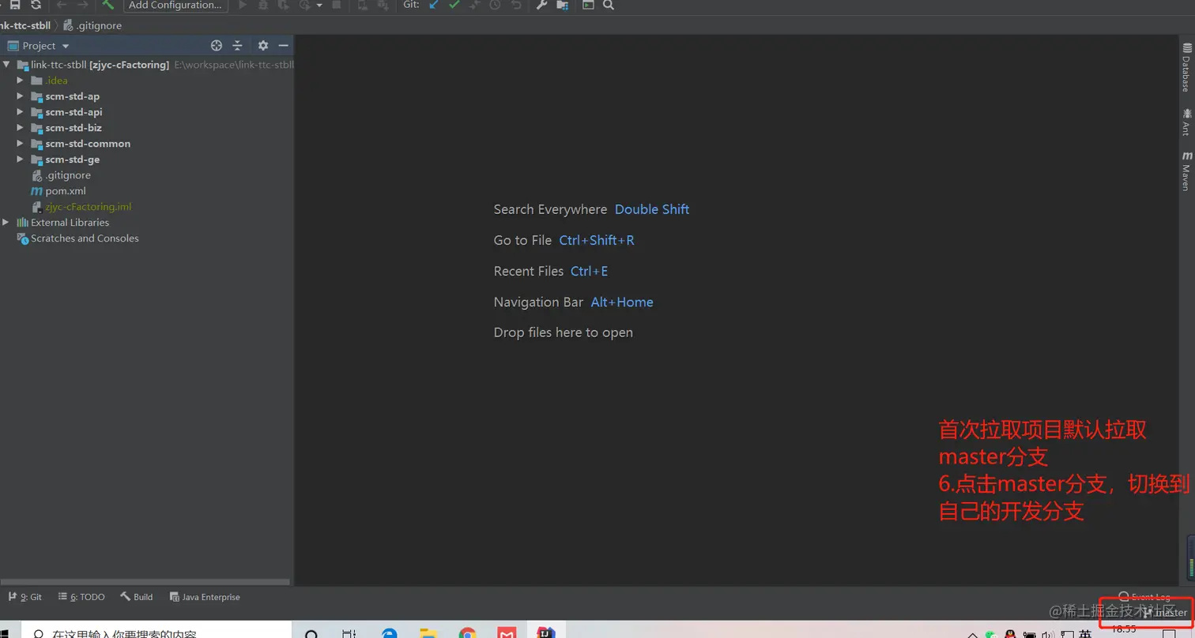
Task: Click the Rollback undo arrow icon
Action: point(516,5)
